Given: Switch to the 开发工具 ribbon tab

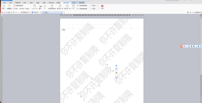Looking at the screenshot, I should [x=51, y=3].
